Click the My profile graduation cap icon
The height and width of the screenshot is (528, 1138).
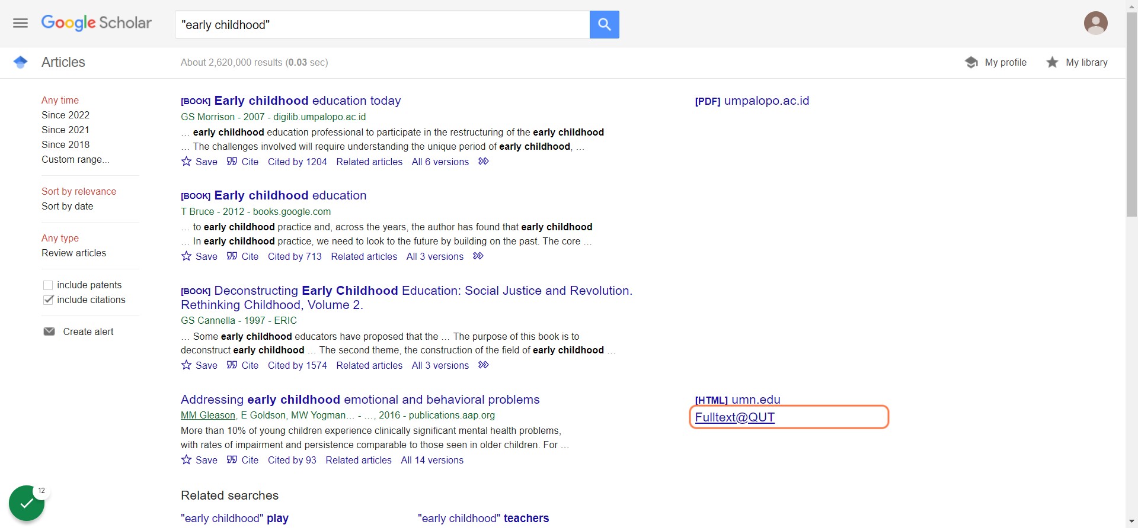coord(971,62)
